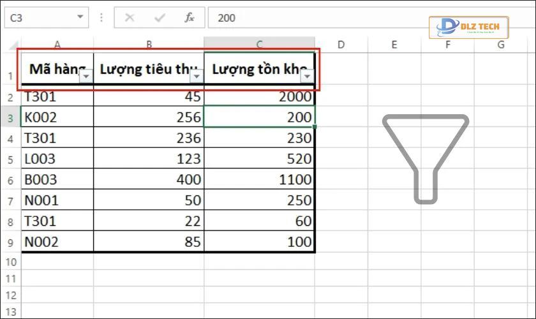
Task: Click cell with value 520
Action: (260, 159)
